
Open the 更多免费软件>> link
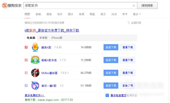coord(35,95)
